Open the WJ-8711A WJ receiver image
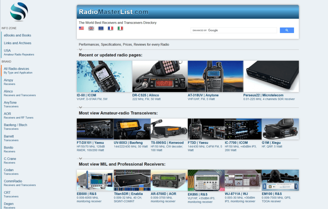The height and width of the screenshot is (209, 328). (243, 180)
